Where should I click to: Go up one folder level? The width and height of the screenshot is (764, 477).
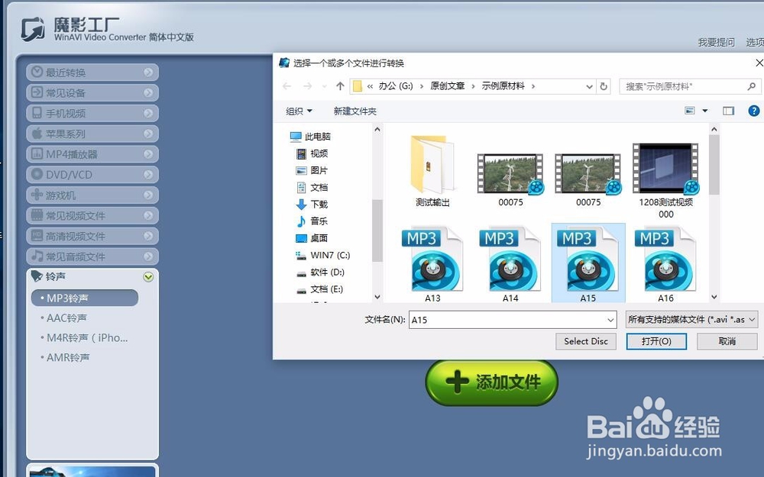tap(340, 86)
